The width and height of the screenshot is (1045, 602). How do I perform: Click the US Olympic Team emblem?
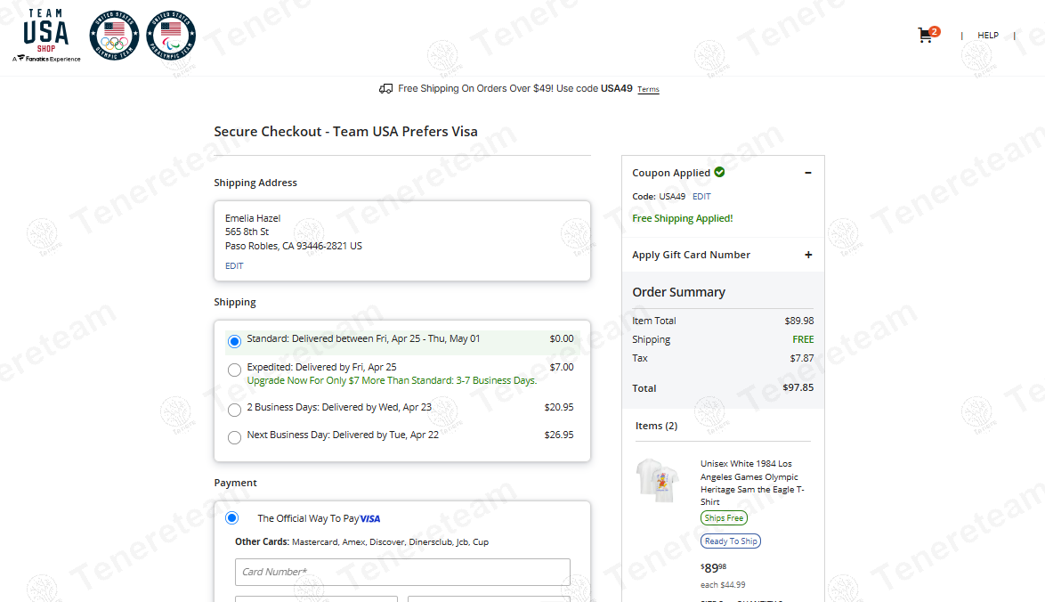tap(114, 36)
